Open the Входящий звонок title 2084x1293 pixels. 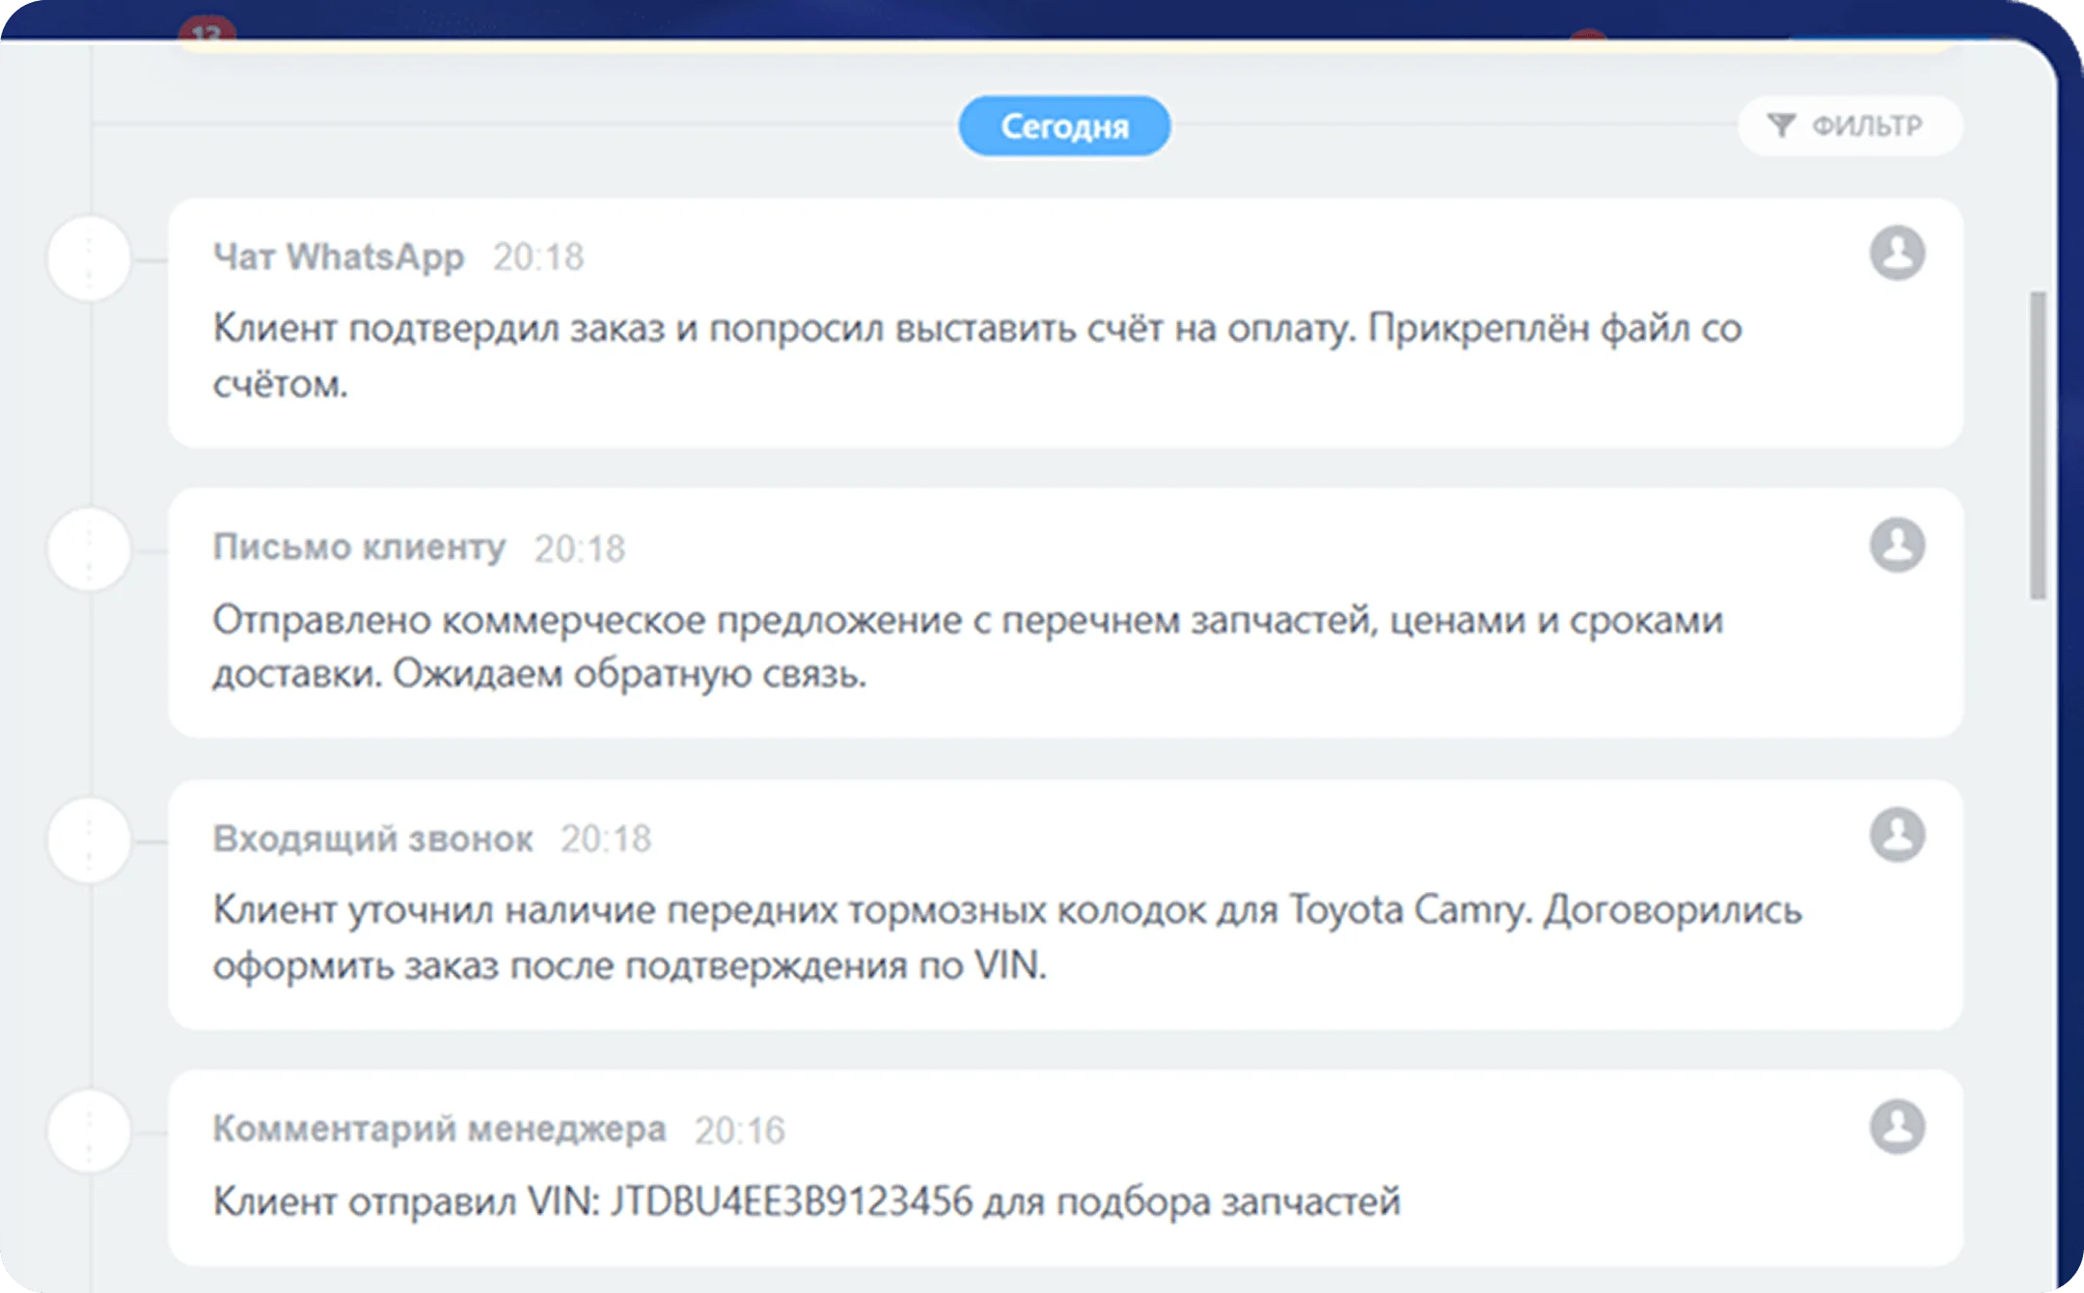pos(372,838)
